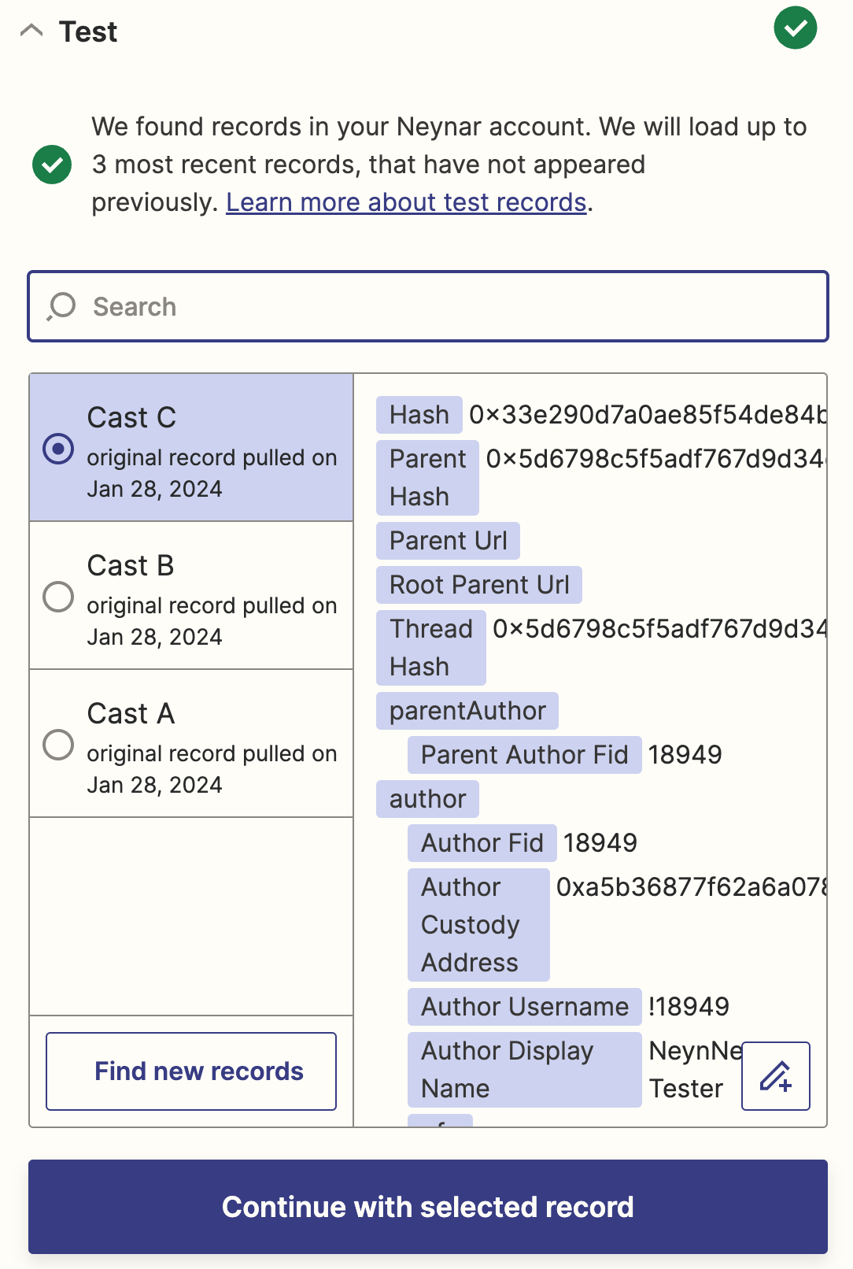Click the magnifier icon in search box

pos(61,306)
